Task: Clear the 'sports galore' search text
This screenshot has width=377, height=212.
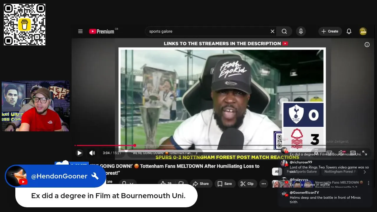Action: pos(272,31)
